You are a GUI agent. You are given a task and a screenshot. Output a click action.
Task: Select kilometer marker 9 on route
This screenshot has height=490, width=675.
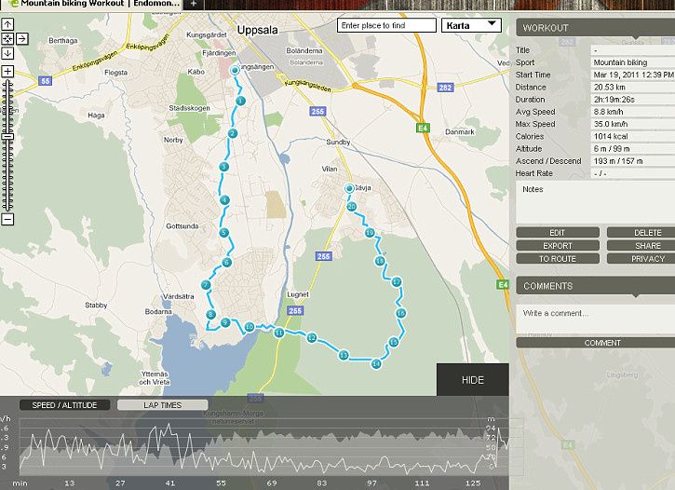tap(225, 322)
